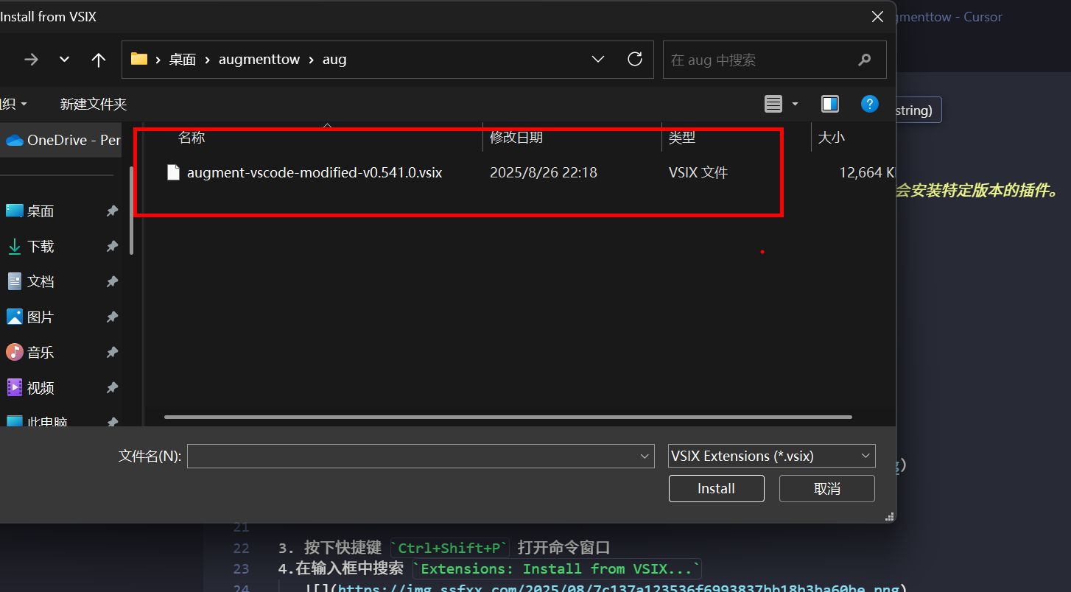Sort files by 修改日期 column header
1071x592 pixels.
pos(516,138)
